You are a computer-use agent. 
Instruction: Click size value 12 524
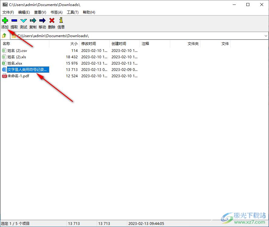point(72,76)
